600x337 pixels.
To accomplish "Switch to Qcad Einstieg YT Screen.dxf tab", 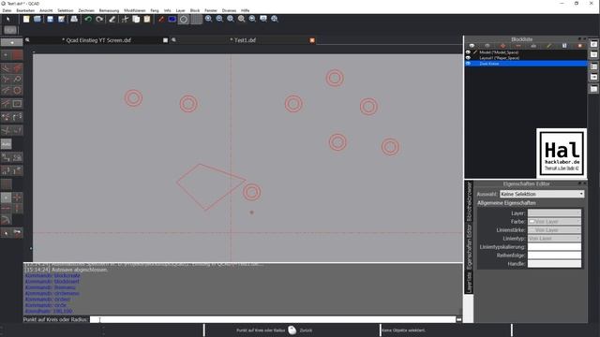I will (97, 40).
